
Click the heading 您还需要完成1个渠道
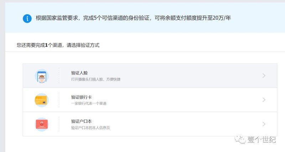tap(58, 45)
